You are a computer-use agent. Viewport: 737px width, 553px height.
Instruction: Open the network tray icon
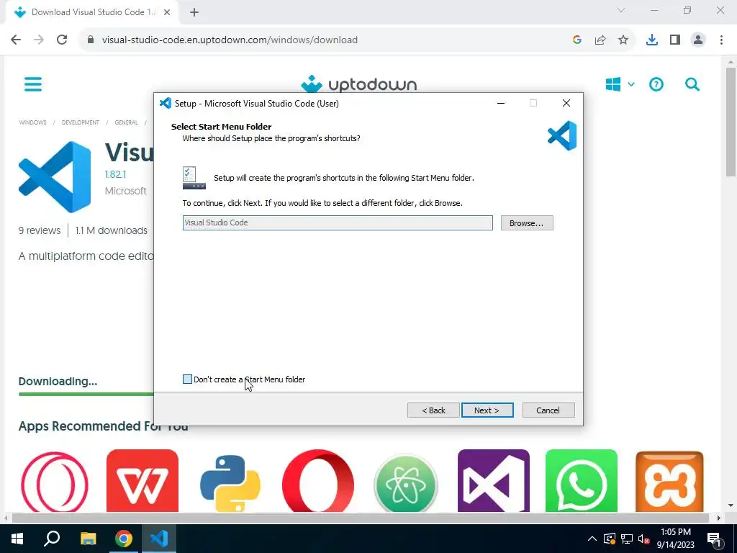(627, 539)
